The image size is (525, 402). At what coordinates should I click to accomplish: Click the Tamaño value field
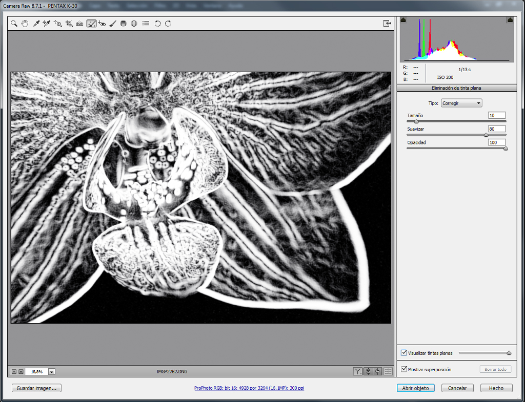pos(497,115)
